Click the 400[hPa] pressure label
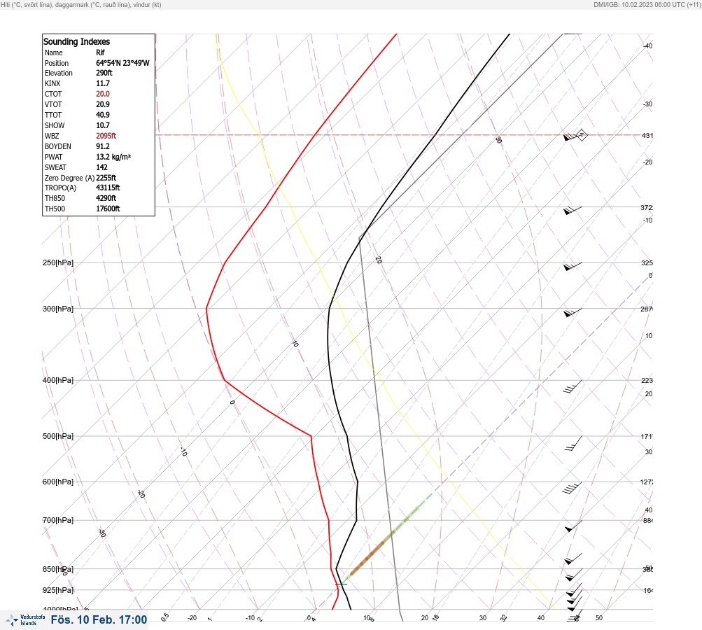702x630 pixels. [58, 380]
